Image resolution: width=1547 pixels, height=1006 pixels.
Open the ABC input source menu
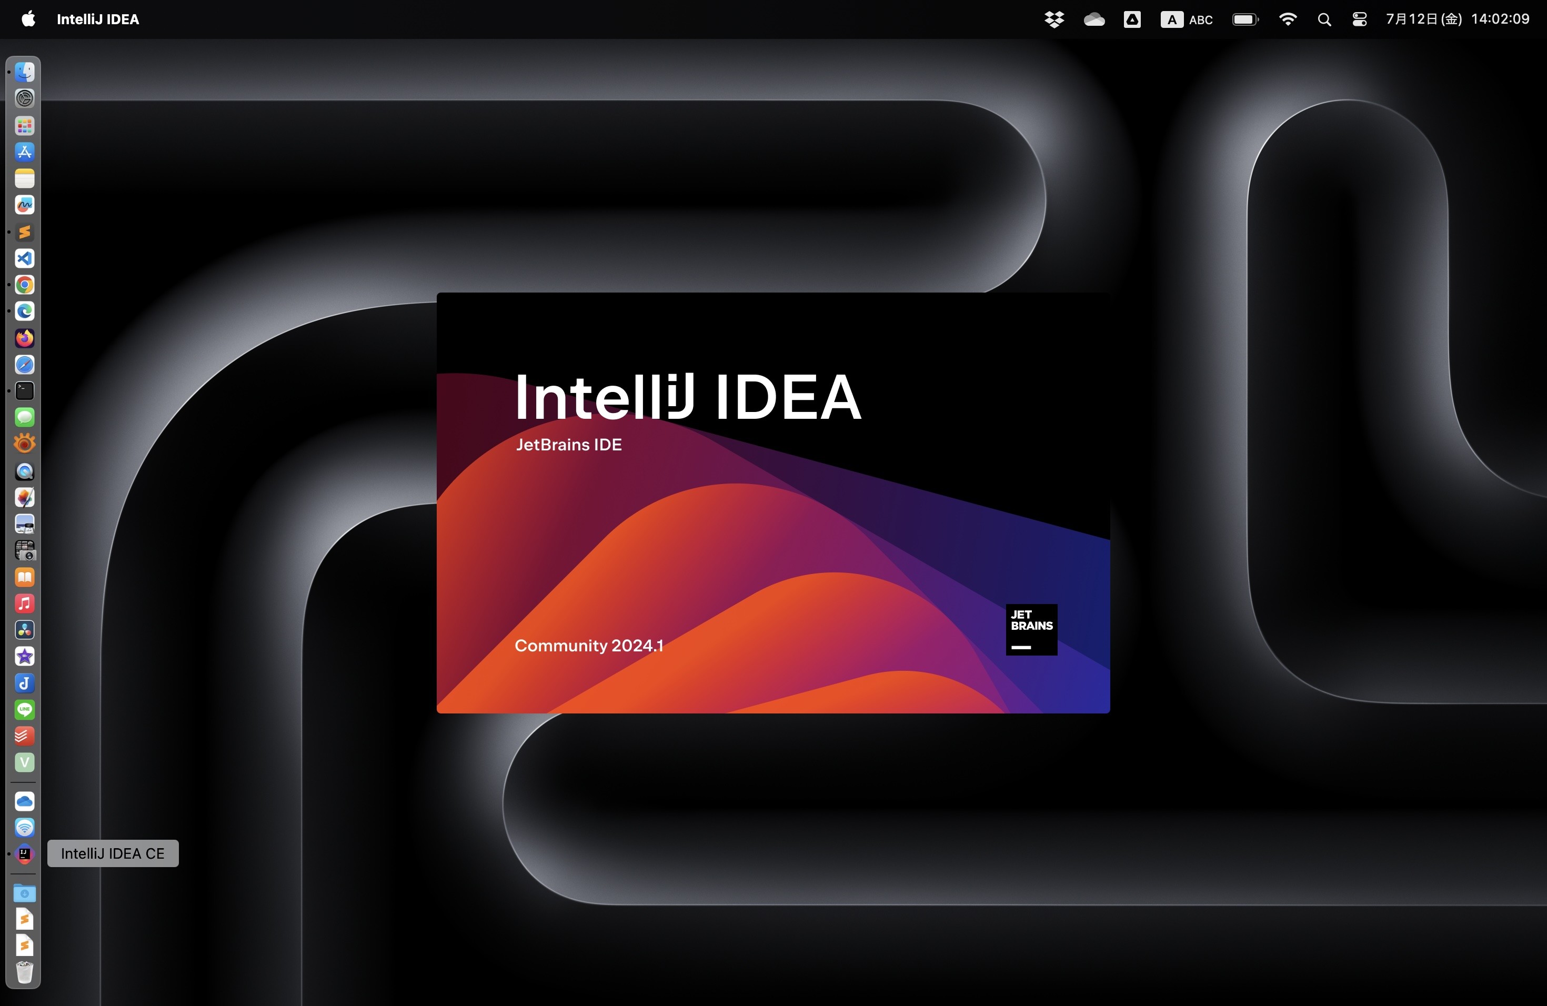click(x=1187, y=19)
